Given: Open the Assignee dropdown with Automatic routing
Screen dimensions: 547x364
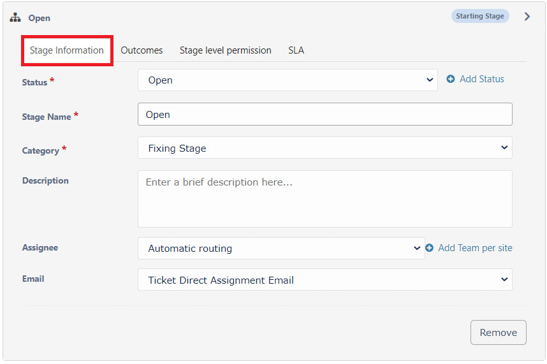Looking at the screenshot, I should click(281, 248).
